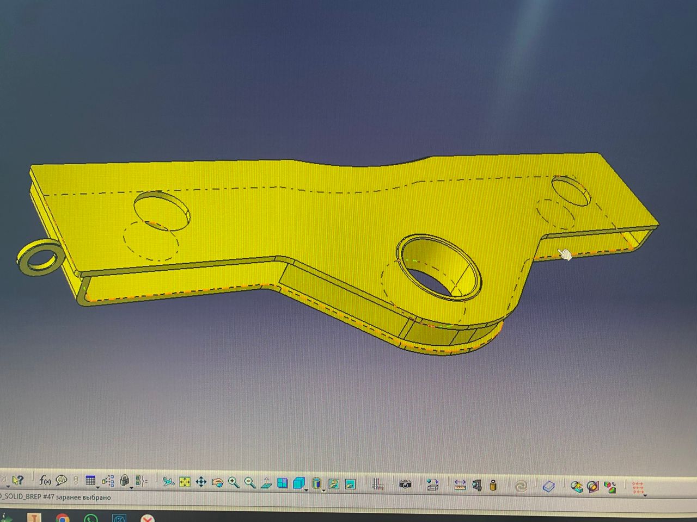Open the Formula f(x) editor
This screenshot has width=697, height=522.
45,480
